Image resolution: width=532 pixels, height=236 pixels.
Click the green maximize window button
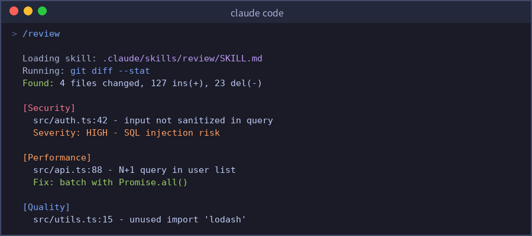coord(42,11)
